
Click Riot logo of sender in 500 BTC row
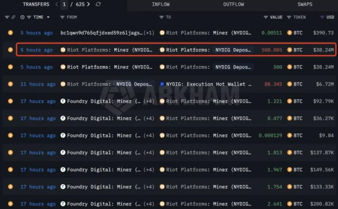(63, 67)
